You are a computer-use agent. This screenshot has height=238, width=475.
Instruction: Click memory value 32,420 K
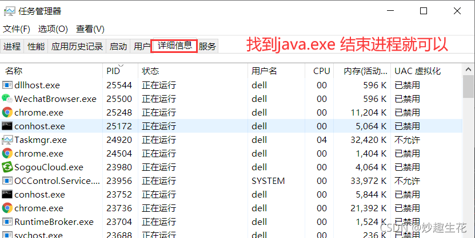point(369,139)
